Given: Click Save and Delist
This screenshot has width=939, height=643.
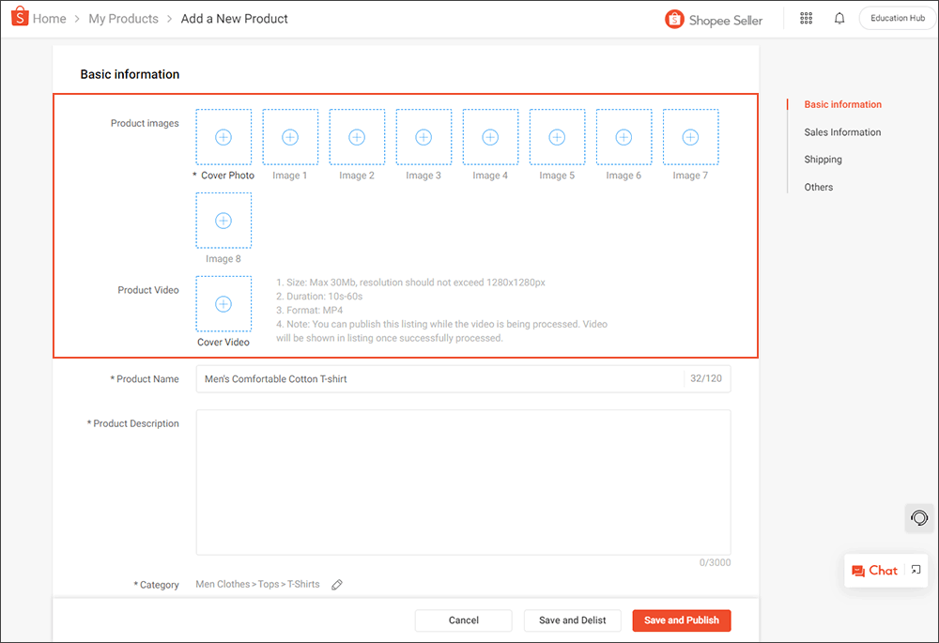Looking at the screenshot, I should coord(572,620).
